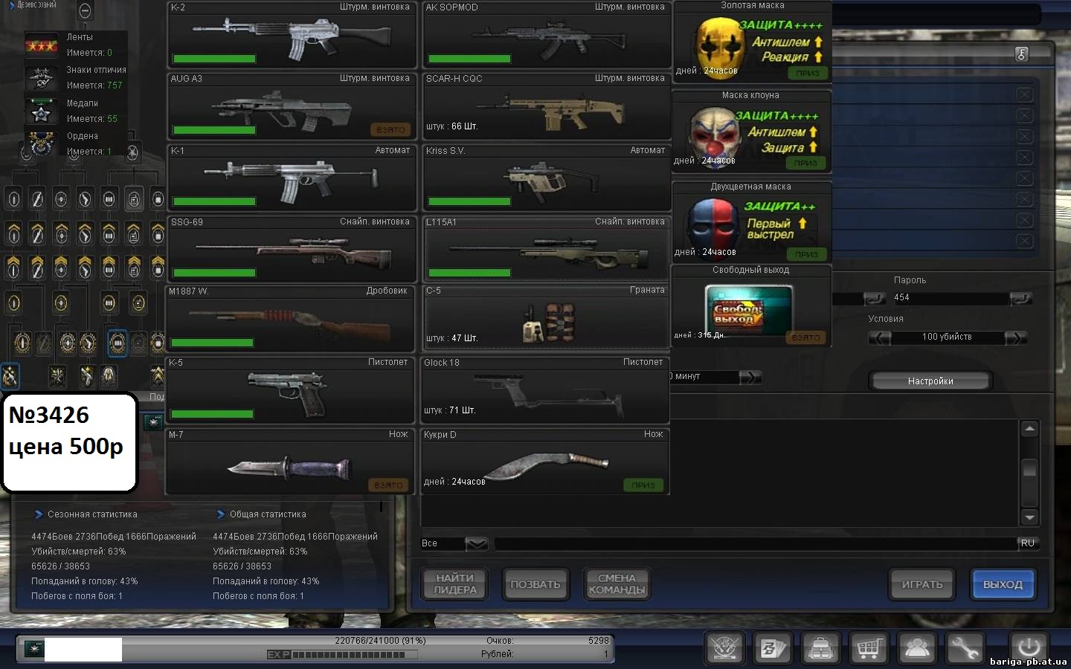Click the rank badge icon in bottom bar

pos(33,649)
